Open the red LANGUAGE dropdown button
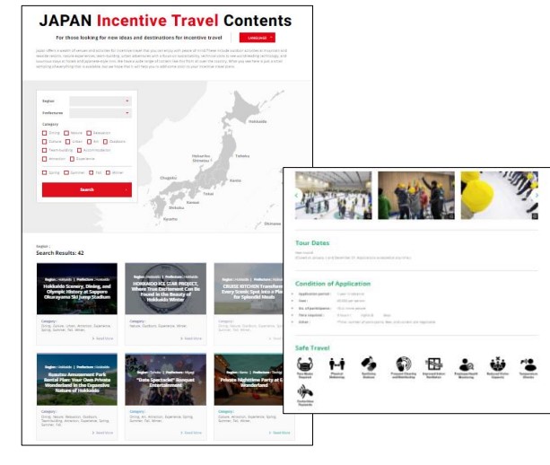This screenshot has height=465, width=550. point(258,38)
